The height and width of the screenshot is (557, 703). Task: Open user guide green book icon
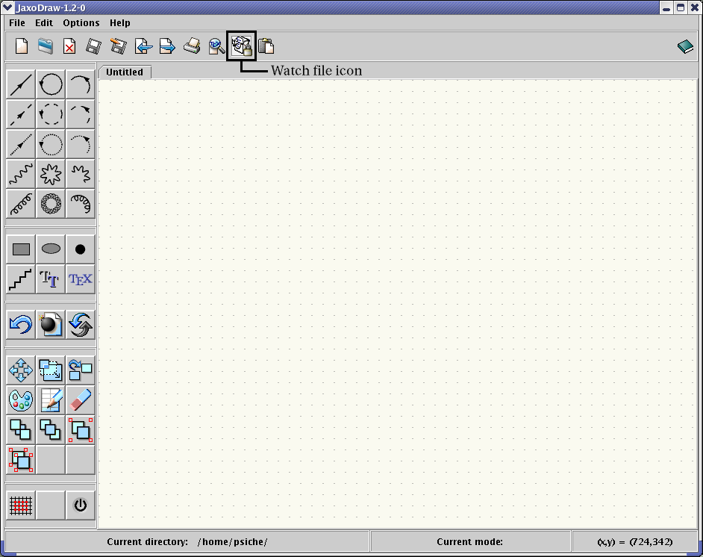click(685, 46)
